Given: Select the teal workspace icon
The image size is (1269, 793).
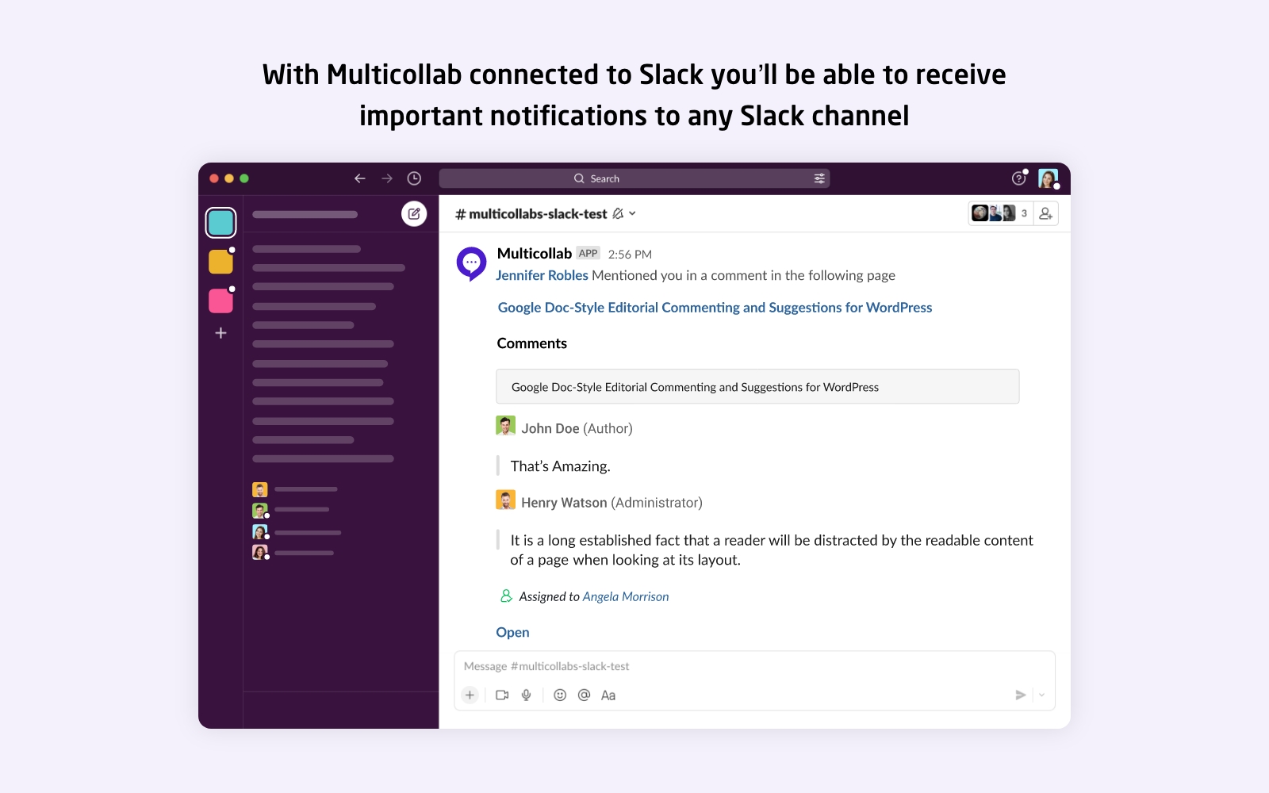Looking at the screenshot, I should point(220,223).
